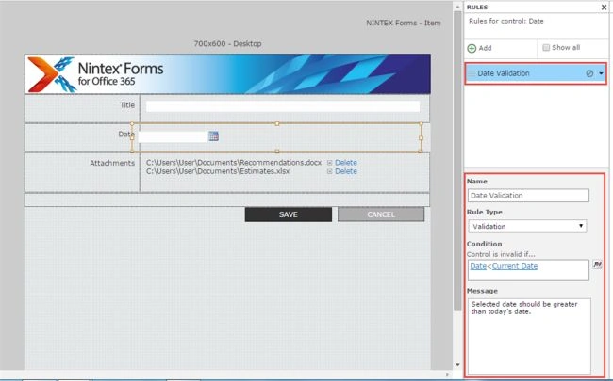Close the Rules panel
The image size is (613, 381).
(x=604, y=7)
